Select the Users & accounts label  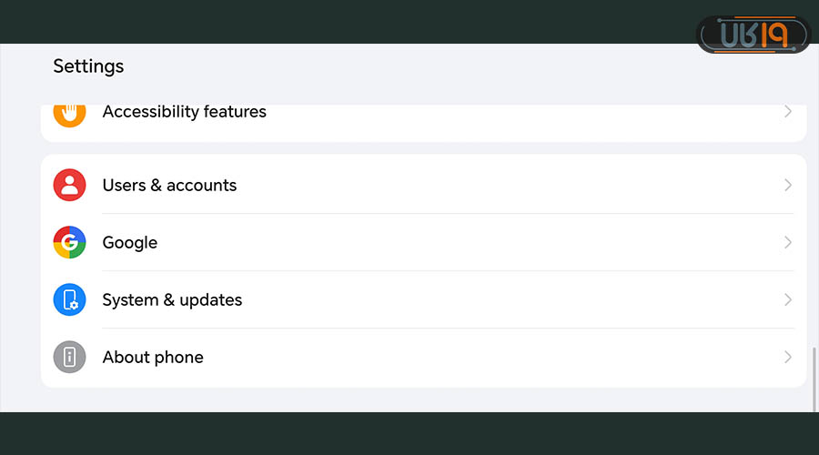click(169, 186)
